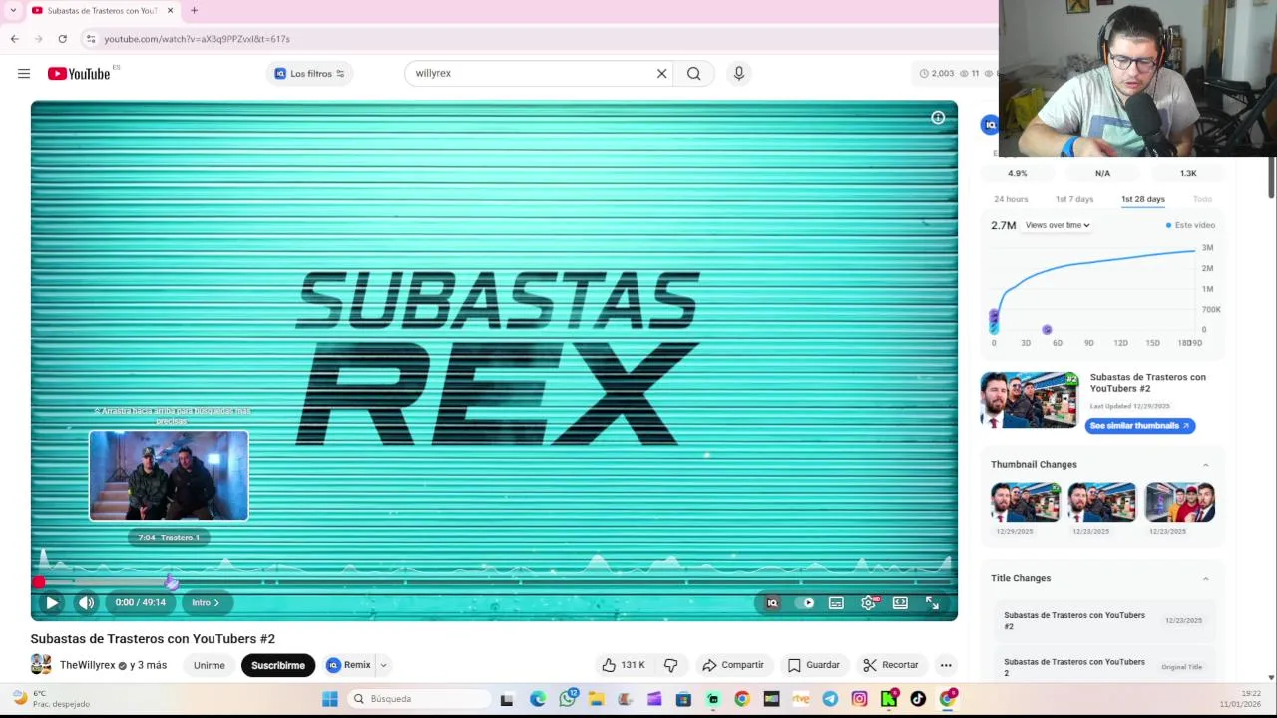
Task: Open more actions three-dot menu
Action: [946, 665]
